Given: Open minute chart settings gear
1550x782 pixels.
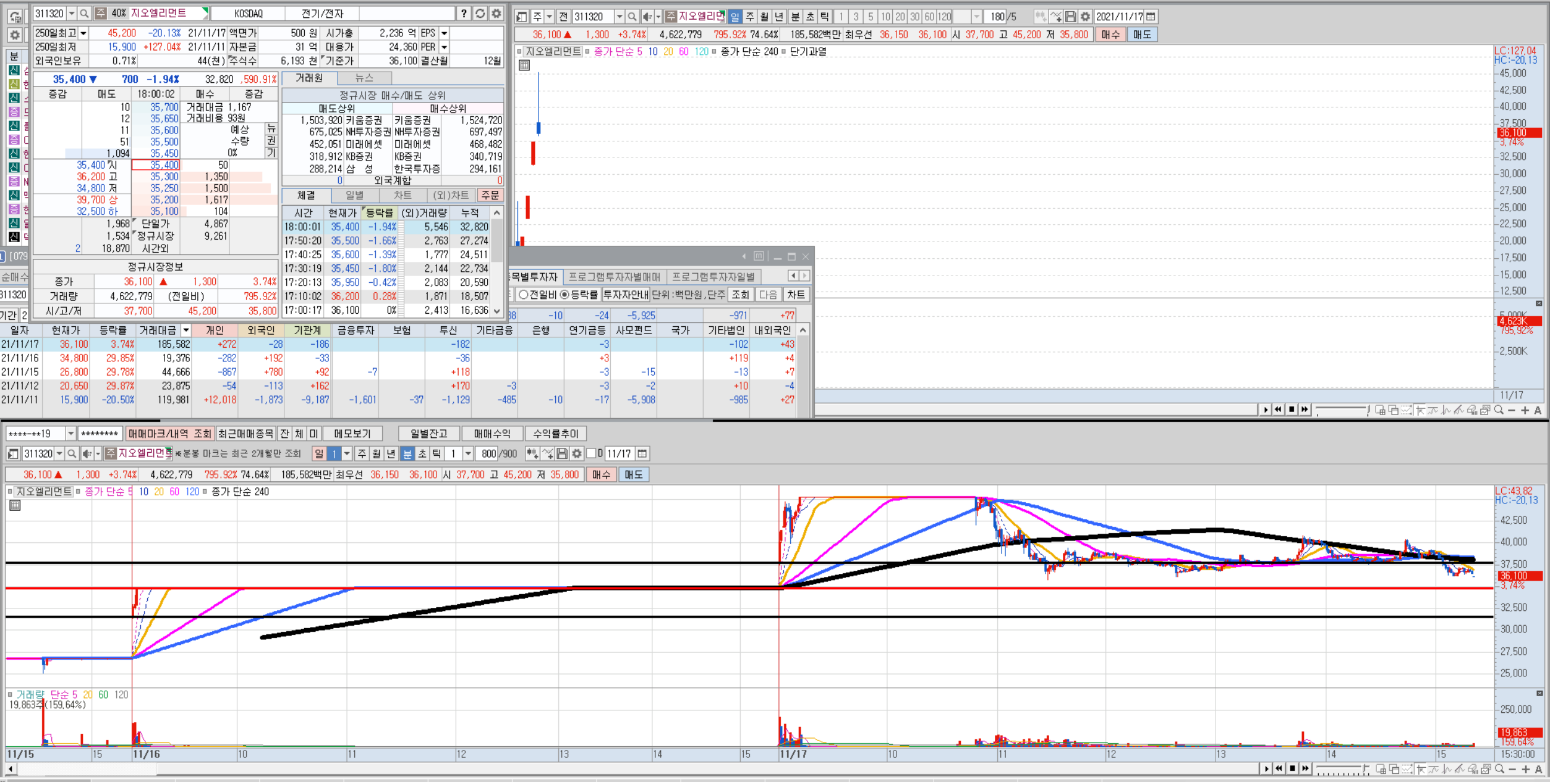Looking at the screenshot, I should (x=577, y=454).
